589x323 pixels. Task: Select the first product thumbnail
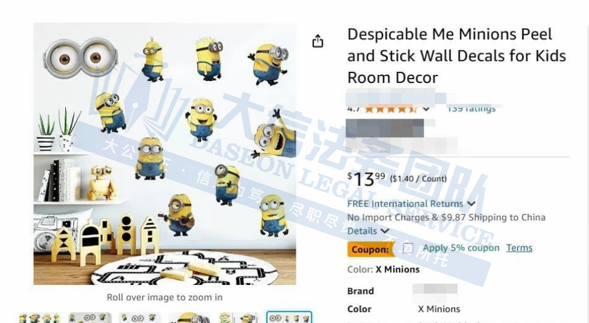click(39, 317)
